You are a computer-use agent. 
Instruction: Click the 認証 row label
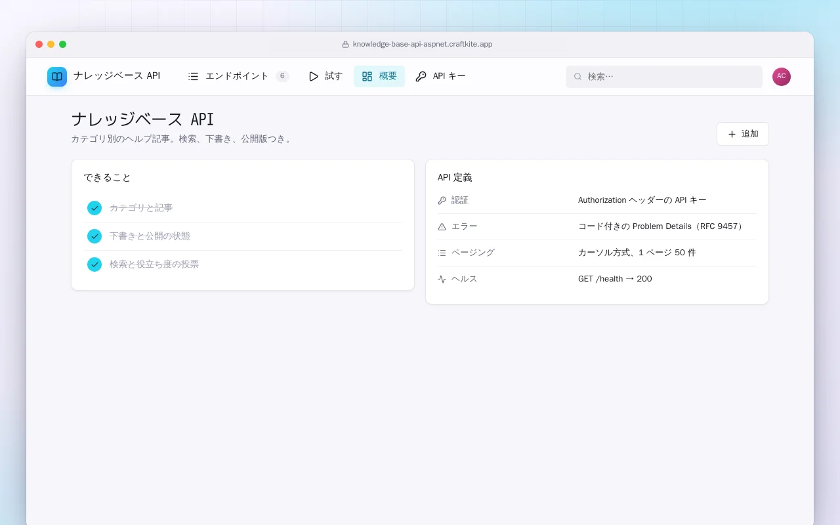click(460, 200)
